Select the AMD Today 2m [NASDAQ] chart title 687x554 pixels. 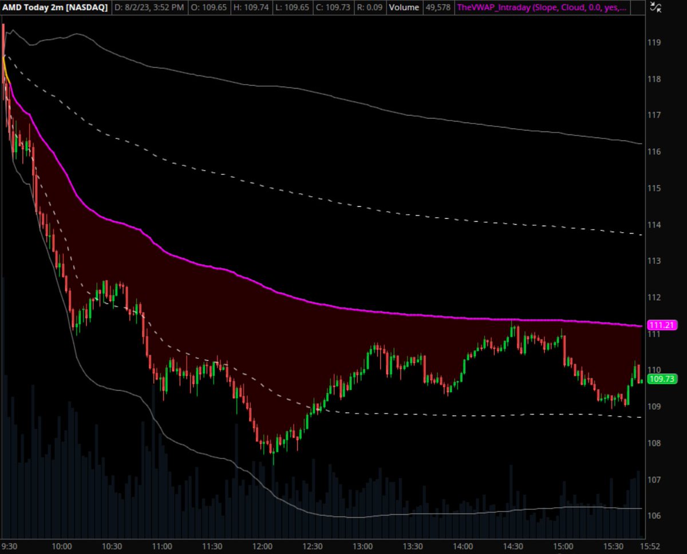54,7
